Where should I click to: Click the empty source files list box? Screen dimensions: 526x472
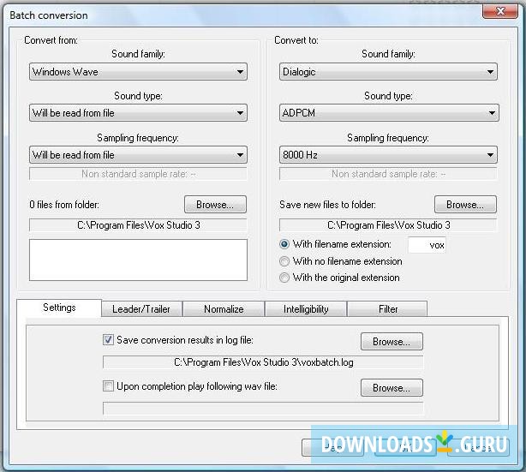tap(138, 260)
